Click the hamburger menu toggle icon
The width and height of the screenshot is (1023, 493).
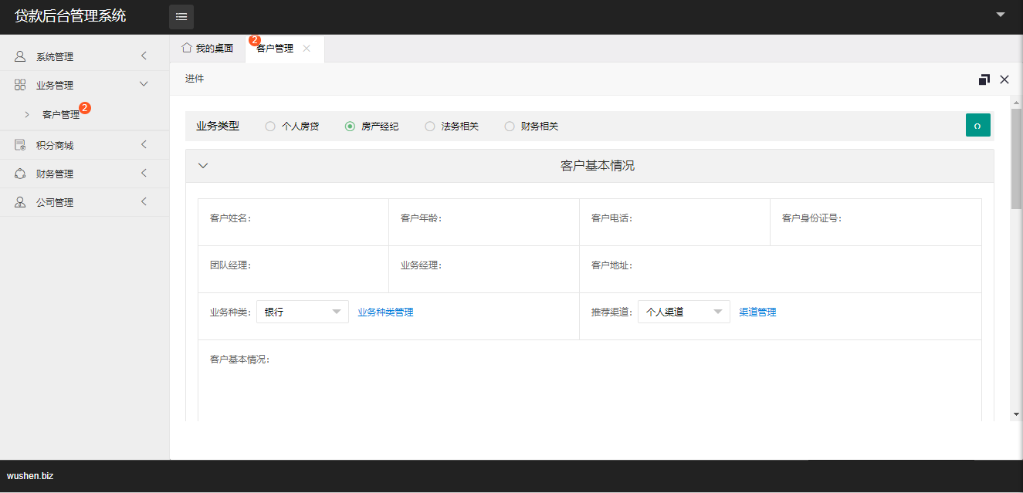tap(181, 17)
